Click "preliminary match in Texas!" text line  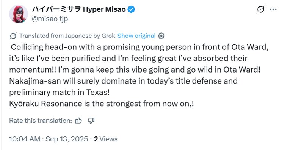(60, 92)
